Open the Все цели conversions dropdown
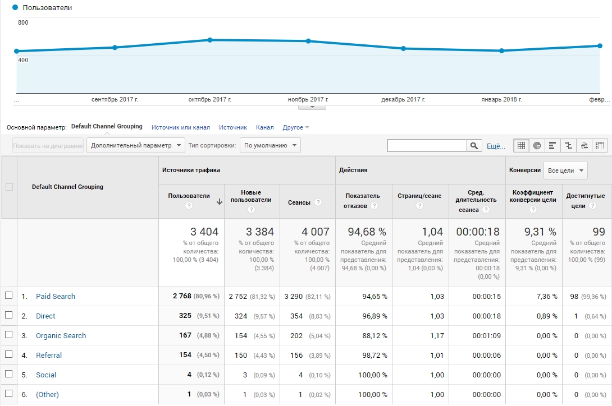Viewport: 612px width, 406px height. (565, 170)
